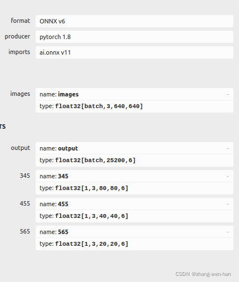Click the '345' label on the left

pyautogui.click(x=25, y=176)
